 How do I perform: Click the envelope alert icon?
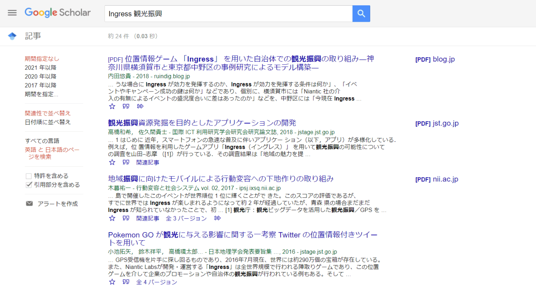[29, 203]
